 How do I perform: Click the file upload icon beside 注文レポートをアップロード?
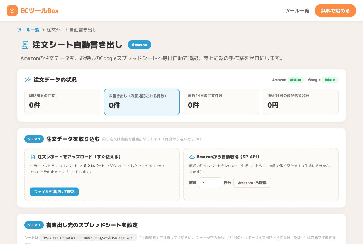(33, 157)
